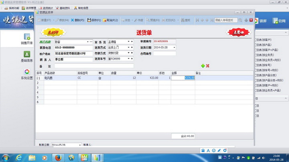Image resolution: width=289 pixels, height=162 pixels.
Task: Click the magnifier search icon beside order number box
Action: 240,20
